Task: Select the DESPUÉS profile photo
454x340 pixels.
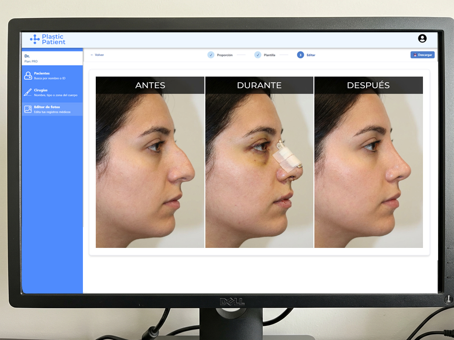Action: pyautogui.click(x=368, y=170)
